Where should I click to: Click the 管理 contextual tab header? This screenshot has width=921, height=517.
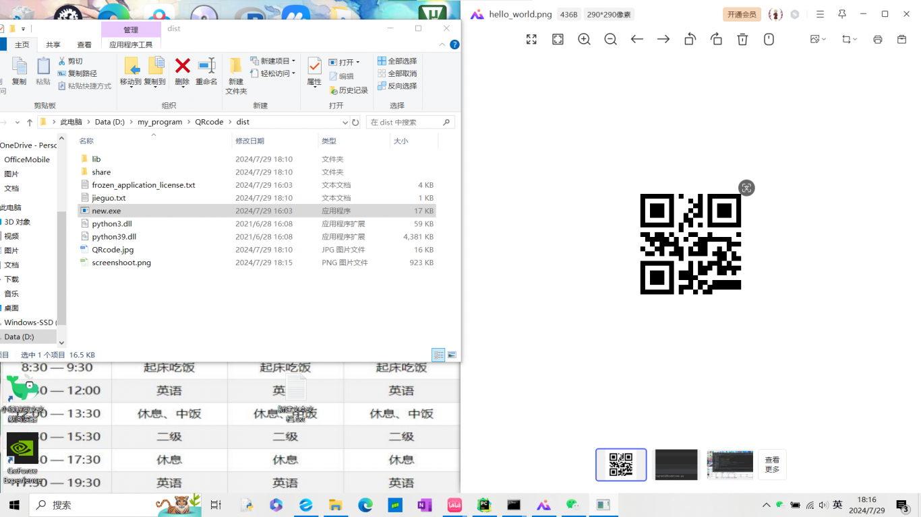(131, 30)
